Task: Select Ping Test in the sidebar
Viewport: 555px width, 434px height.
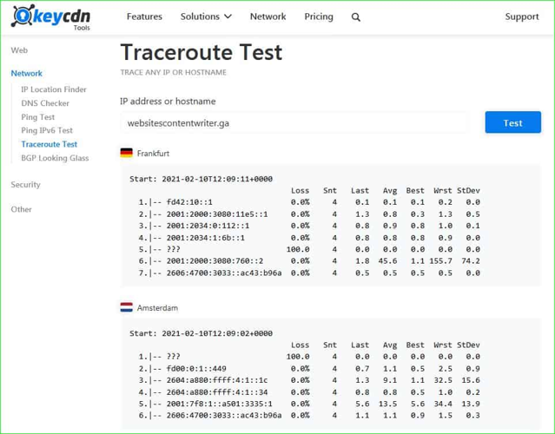Action: click(38, 117)
